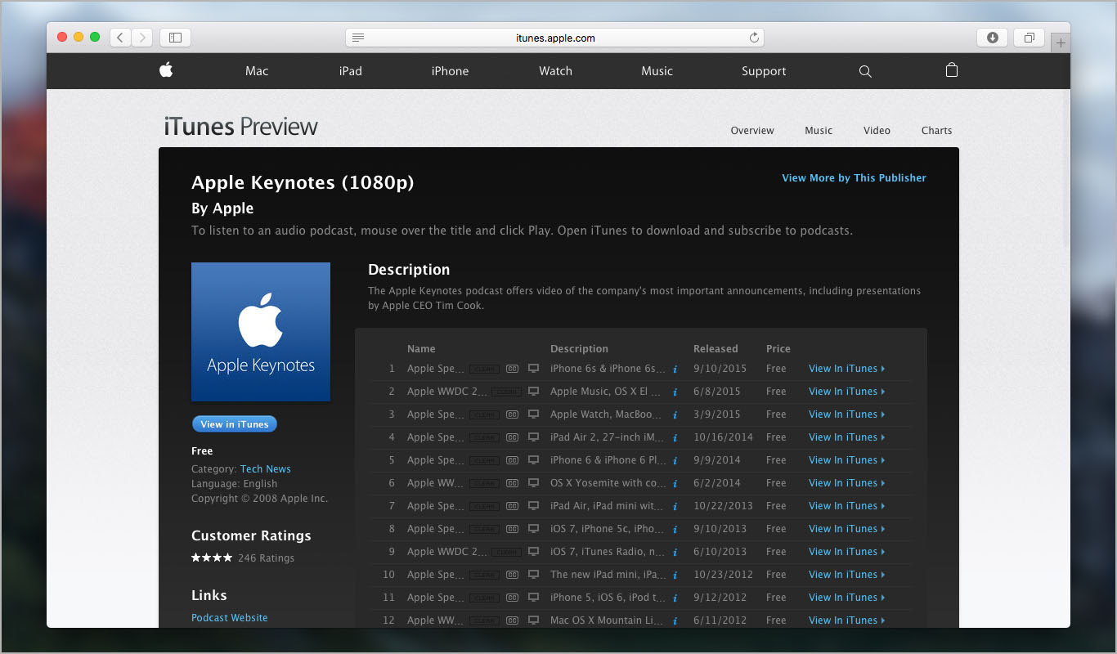Click the itunes.apple.com address field

click(555, 38)
